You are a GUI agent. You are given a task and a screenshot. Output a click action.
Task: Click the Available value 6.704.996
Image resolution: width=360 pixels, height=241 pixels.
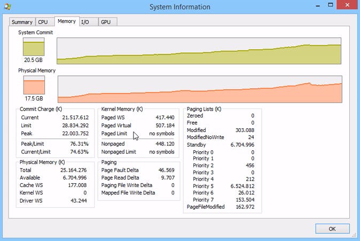75,178
